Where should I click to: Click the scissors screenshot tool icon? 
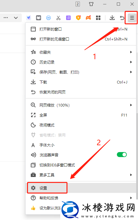[x=58, y=18]
